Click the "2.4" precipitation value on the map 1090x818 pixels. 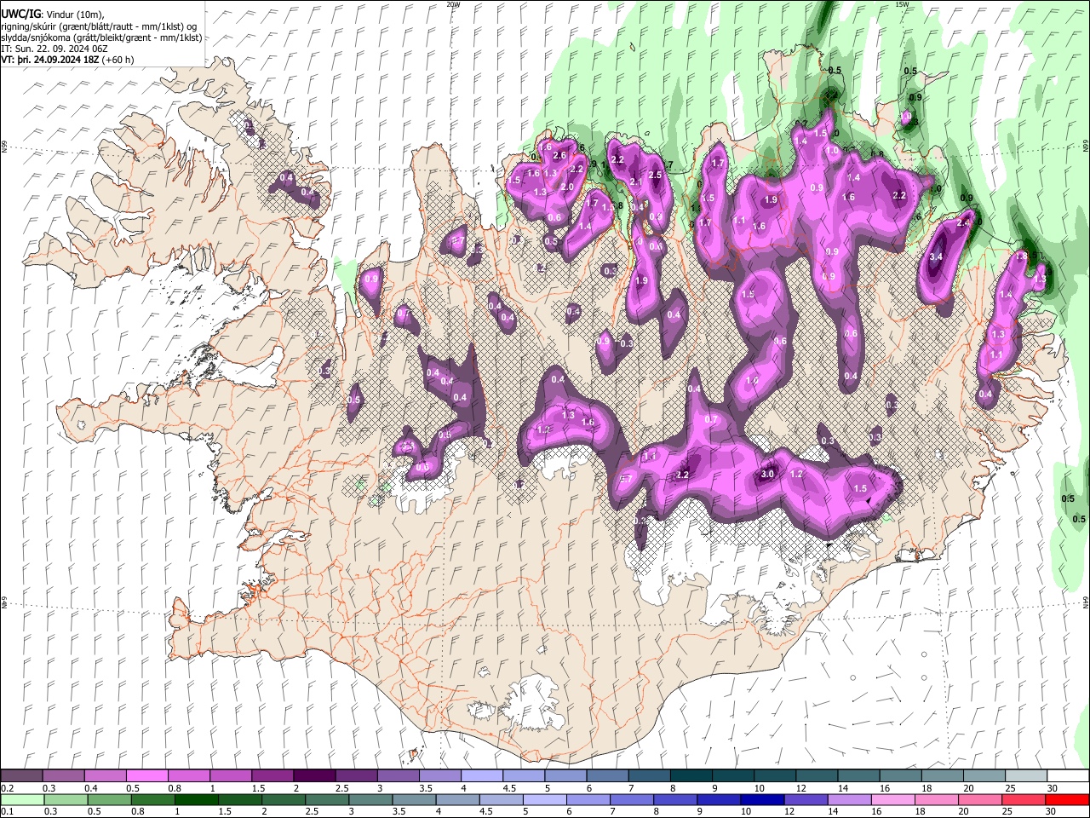963,222
